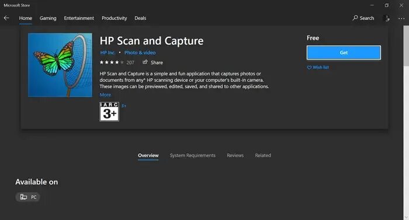Screen dimensions: 409x220
Task: Click the star rating row
Action: (x=112, y=62)
